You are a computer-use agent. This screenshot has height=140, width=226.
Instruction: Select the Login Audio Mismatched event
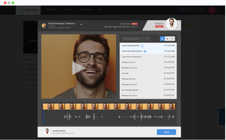[x=148, y=51]
